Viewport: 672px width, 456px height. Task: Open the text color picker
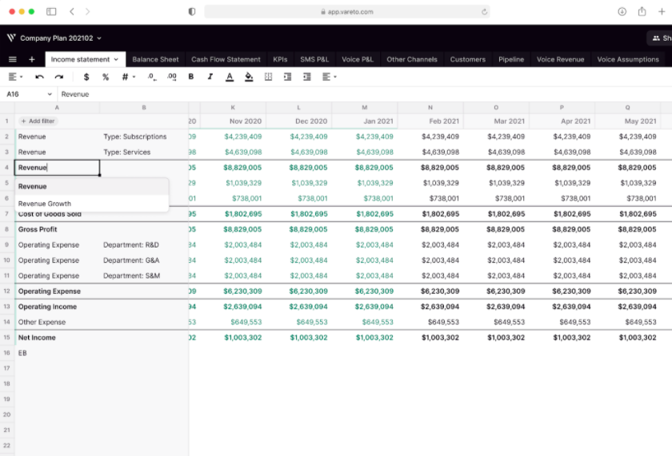coord(230,77)
